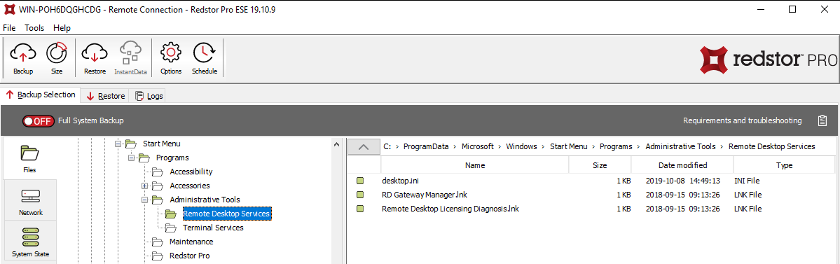
Task: Select Remote Desktop Licensing Diagnosis.lnk file name
Action: (x=450, y=209)
